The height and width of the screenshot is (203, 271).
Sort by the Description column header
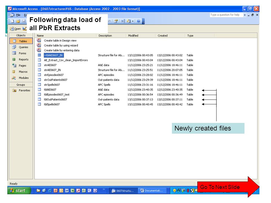111,36
